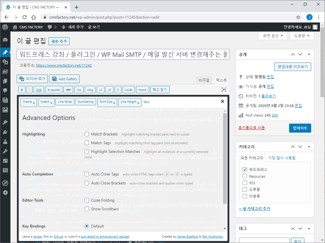Enable Match Tags checkbox
Screen dimensions: 325x243
[87, 143]
